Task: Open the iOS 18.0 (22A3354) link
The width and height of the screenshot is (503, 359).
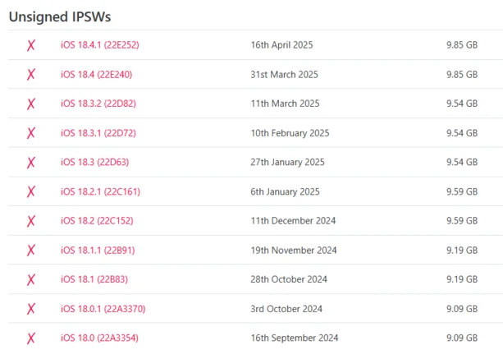Action: (x=99, y=338)
